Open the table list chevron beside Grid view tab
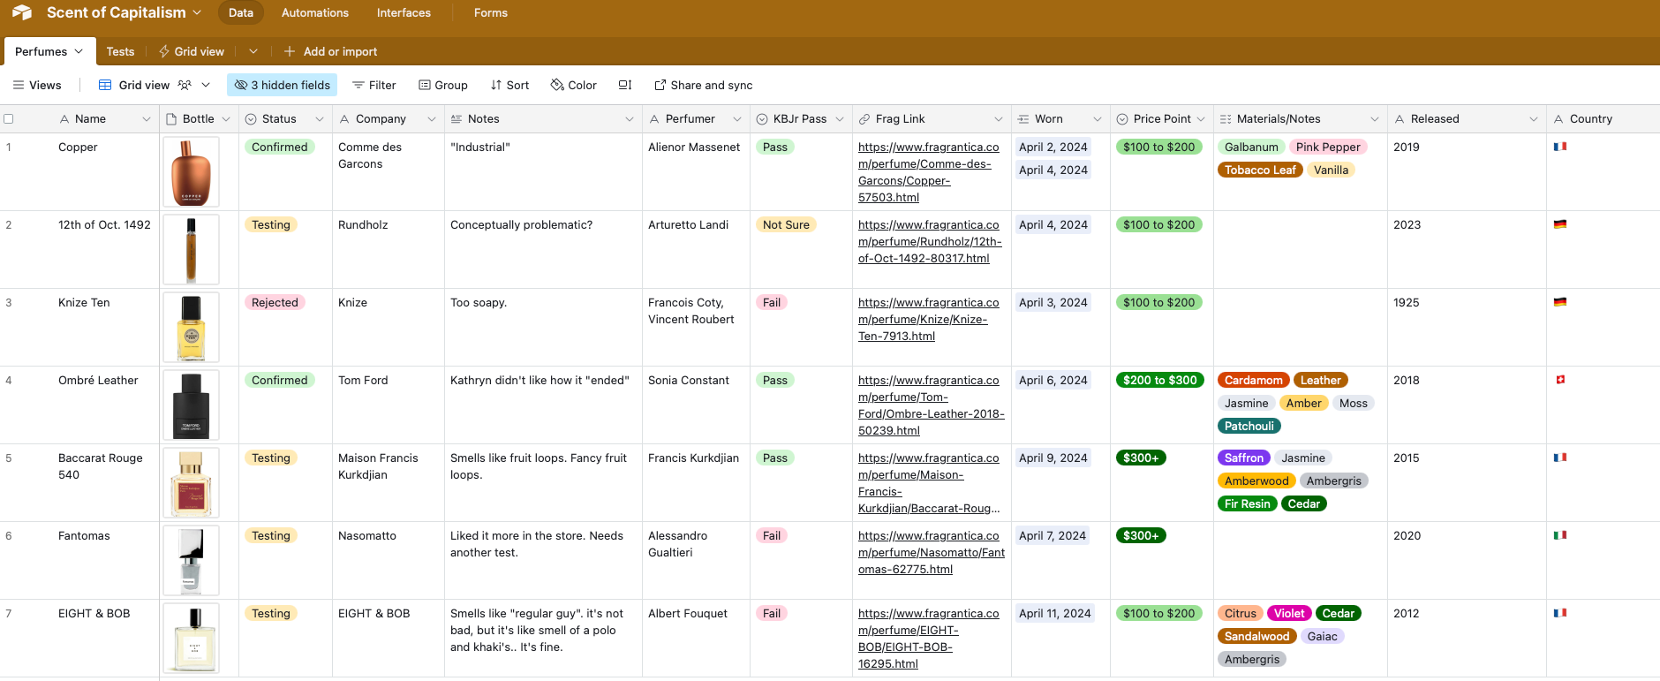The height and width of the screenshot is (681, 1660). tap(253, 51)
